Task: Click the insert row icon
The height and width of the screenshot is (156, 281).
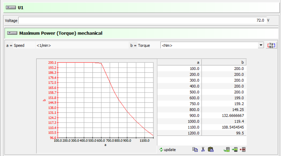Action: click(x=235, y=149)
